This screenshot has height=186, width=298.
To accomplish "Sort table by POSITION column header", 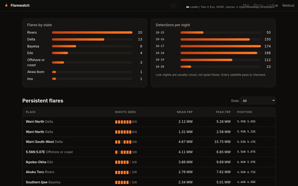I will click(x=244, y=112).
